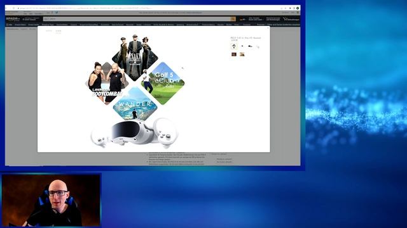Viewport: 407px width, 228px height.
Task: Open the Konto und Listen dropdown
Action: (x=255, y=19)
